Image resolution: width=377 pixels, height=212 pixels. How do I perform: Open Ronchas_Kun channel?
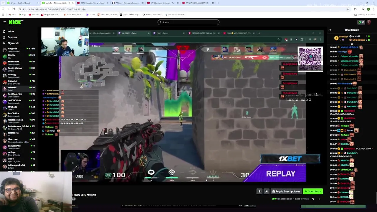tap(19, 95)
